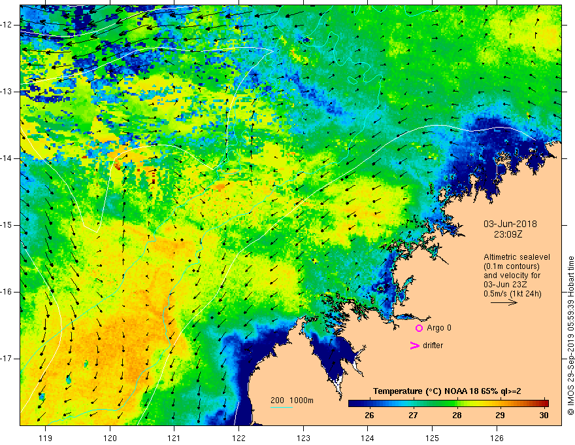The image size is (575, 445).
Task: Click the latitude axis label -15
Action: 7,225
